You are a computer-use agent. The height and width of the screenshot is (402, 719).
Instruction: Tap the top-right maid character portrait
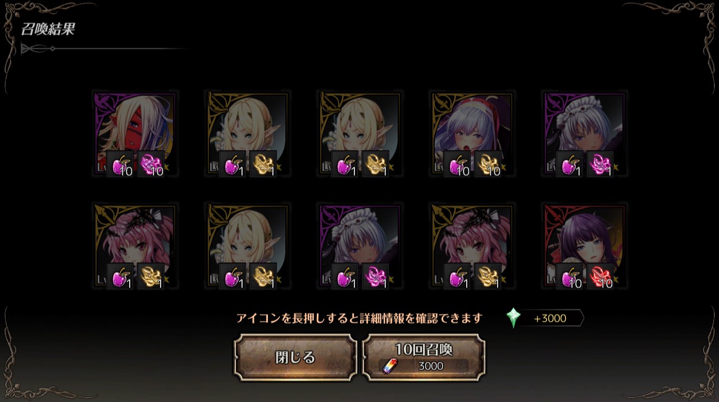click(585, 135)
